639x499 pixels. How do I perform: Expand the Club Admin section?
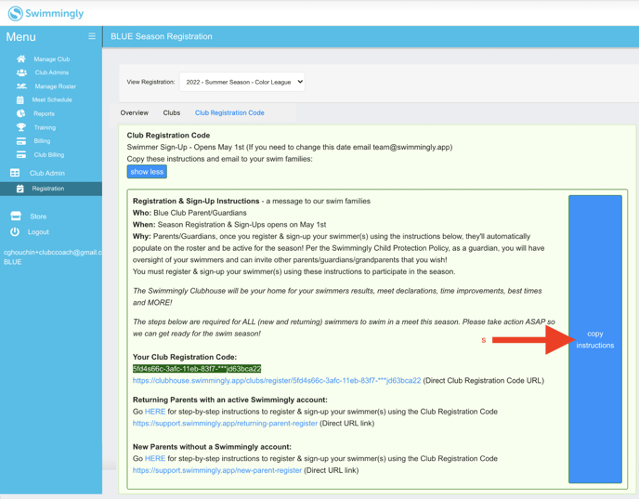click(x=47, y=173)
